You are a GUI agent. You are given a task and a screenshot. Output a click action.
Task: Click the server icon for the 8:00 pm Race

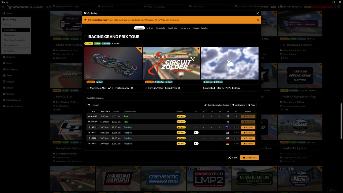pos(228,116)
